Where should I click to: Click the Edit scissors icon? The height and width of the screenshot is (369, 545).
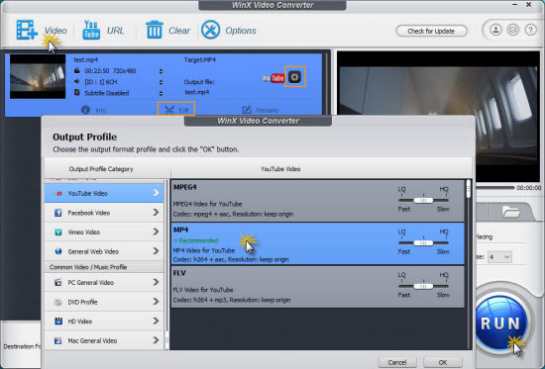click(x=169, y=110)
